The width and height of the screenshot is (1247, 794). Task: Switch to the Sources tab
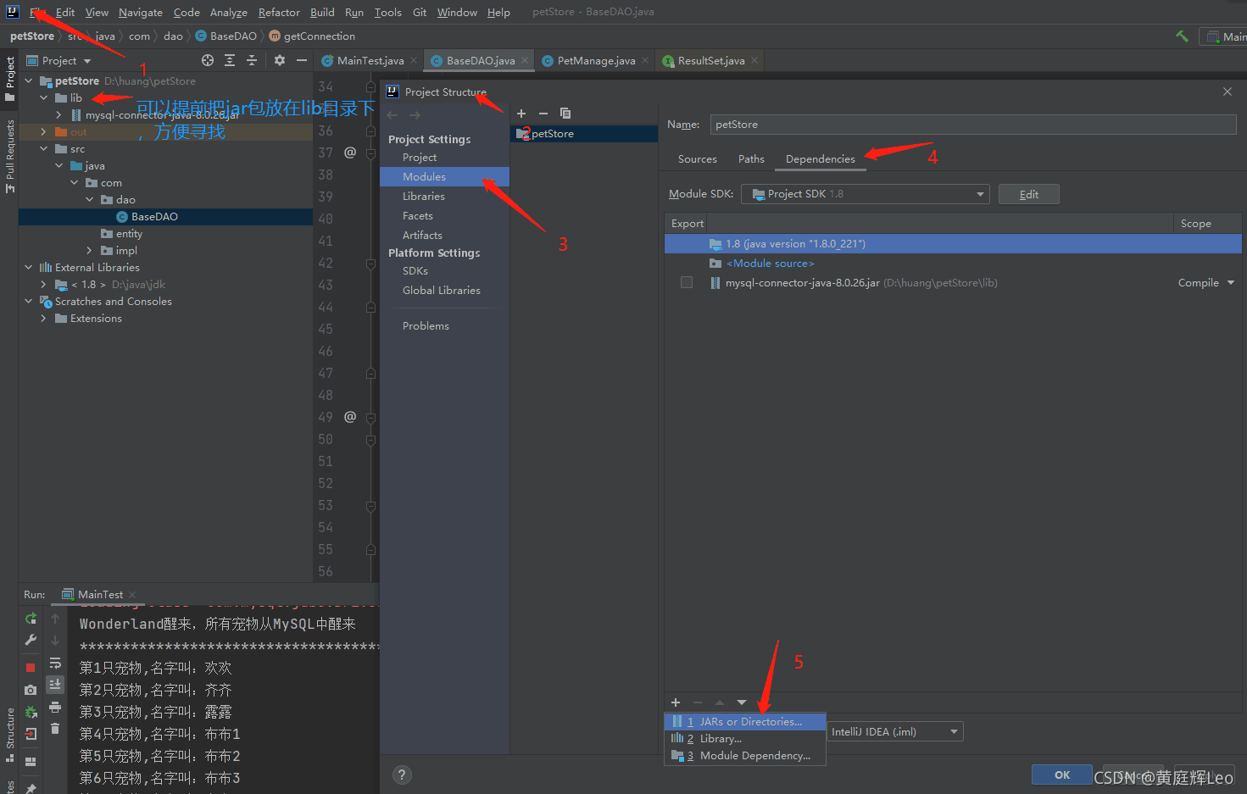pos(698,159)
